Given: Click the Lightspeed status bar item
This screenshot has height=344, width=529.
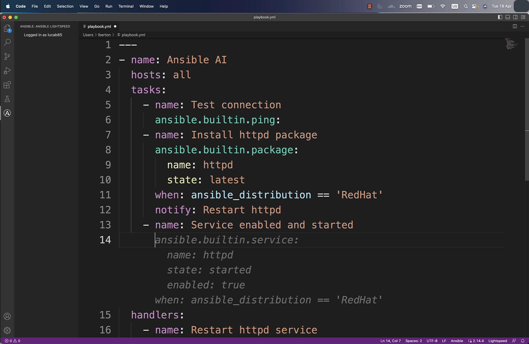Looking at the screenshot, I should (498, 341).
